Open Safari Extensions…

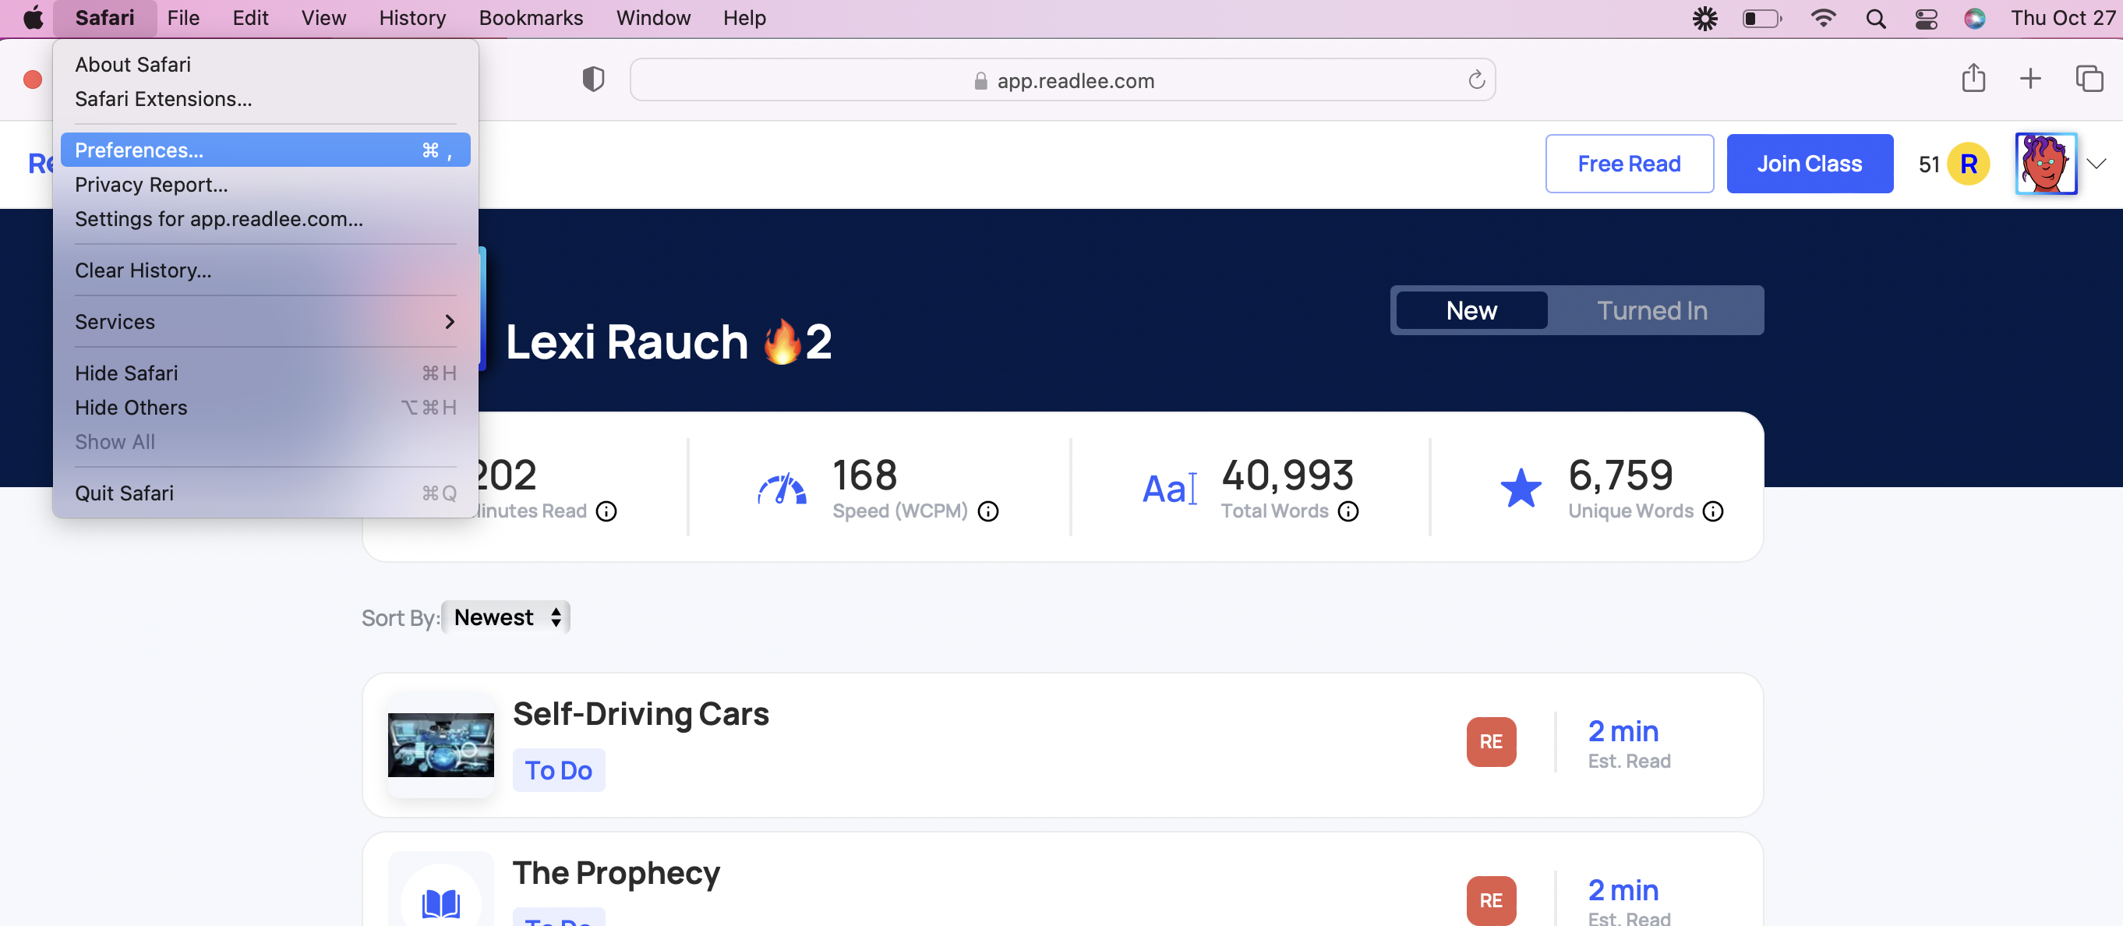[x=265, y=99]
